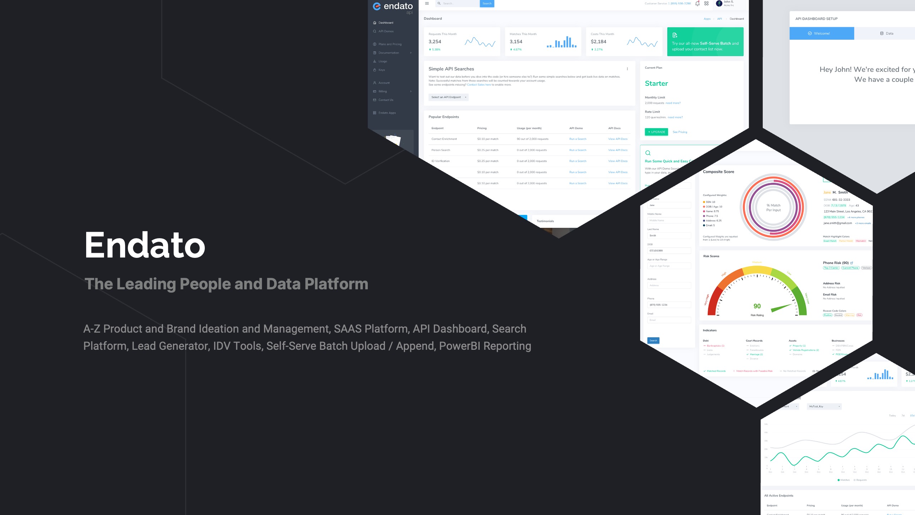
Task: Click the DOB input field
Action: click(669, 251)
